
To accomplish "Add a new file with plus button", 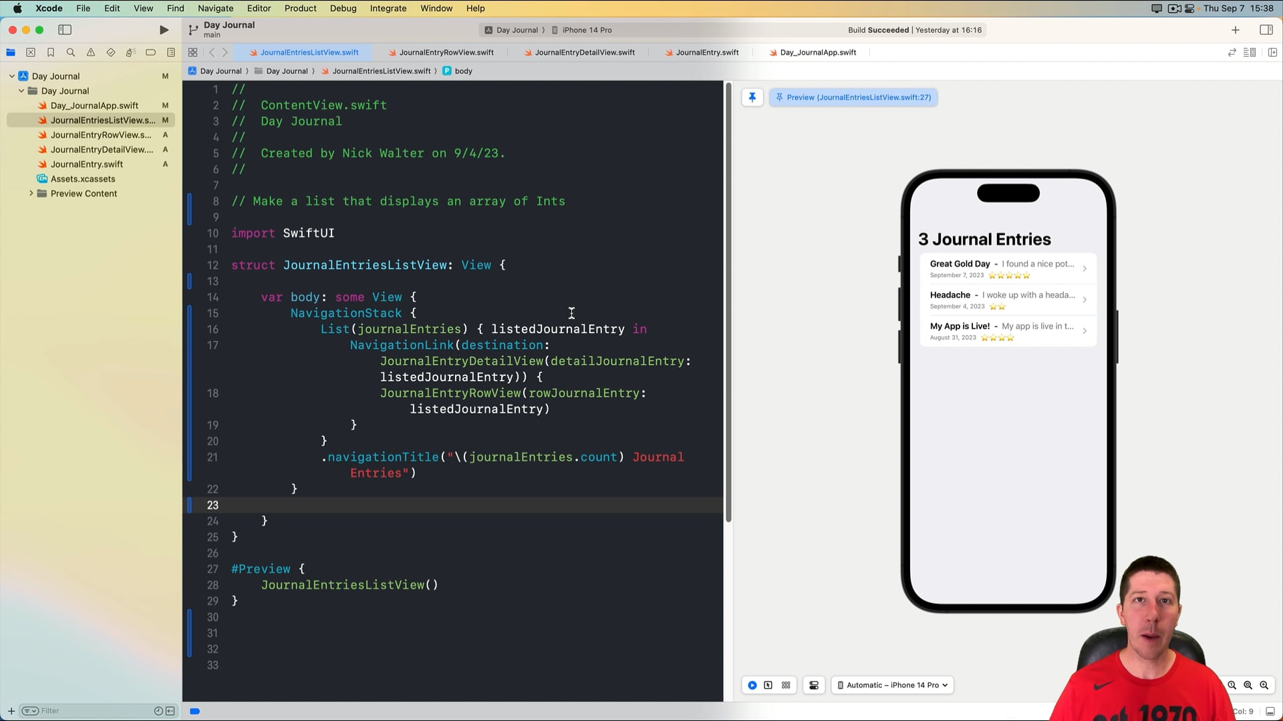I will point(11,711).
